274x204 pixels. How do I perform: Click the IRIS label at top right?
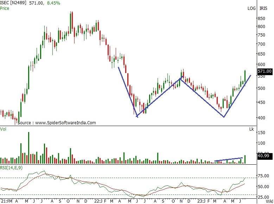264,8
